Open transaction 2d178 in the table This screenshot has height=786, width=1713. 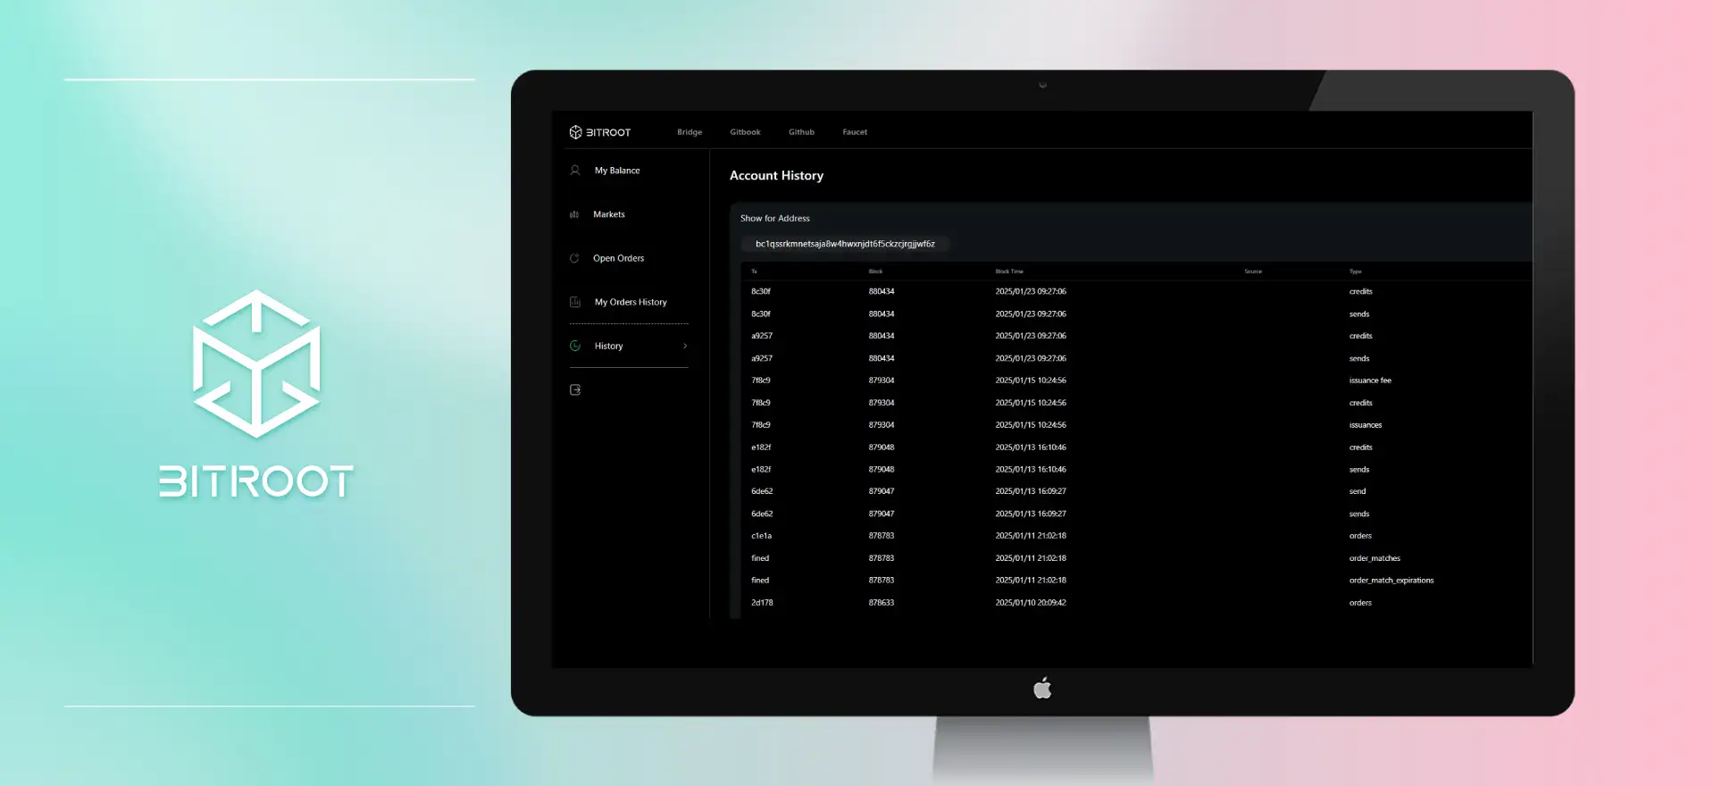[762, 603]
